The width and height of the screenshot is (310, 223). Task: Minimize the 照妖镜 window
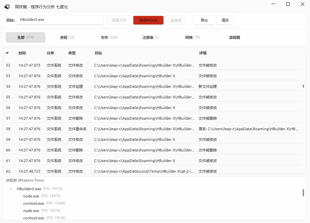[x=274, y=4]
